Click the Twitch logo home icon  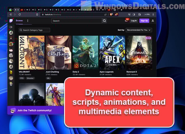(x=11, y=21)
